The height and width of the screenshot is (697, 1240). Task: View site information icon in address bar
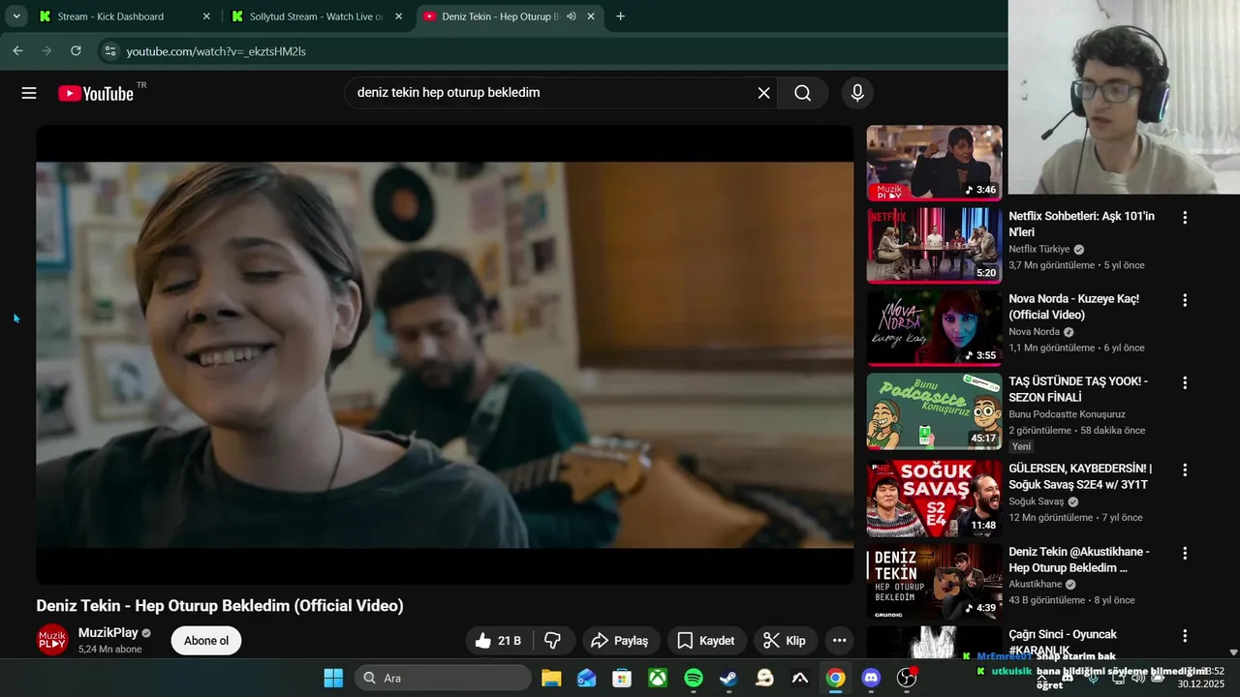(110, 50)
